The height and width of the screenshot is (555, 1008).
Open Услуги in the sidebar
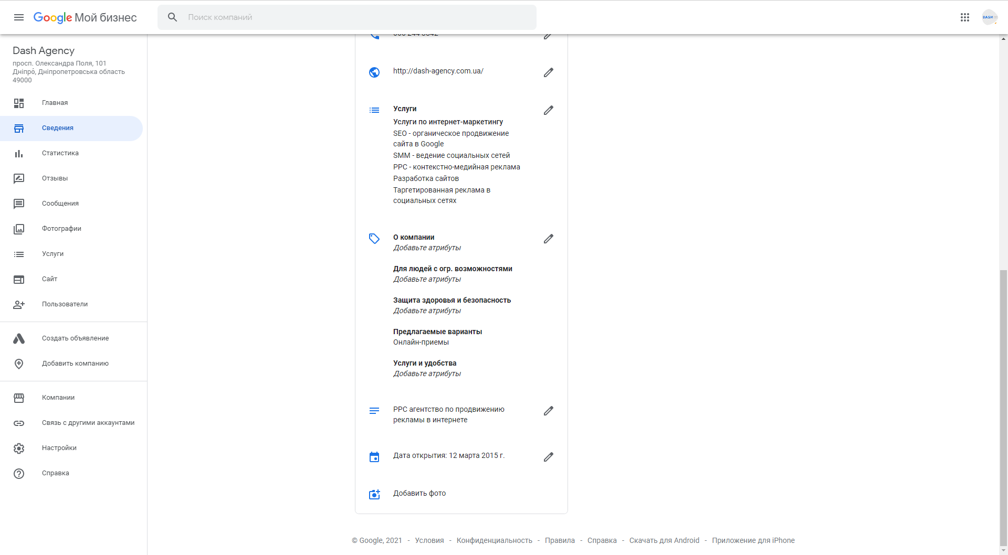tap(71, 254)
